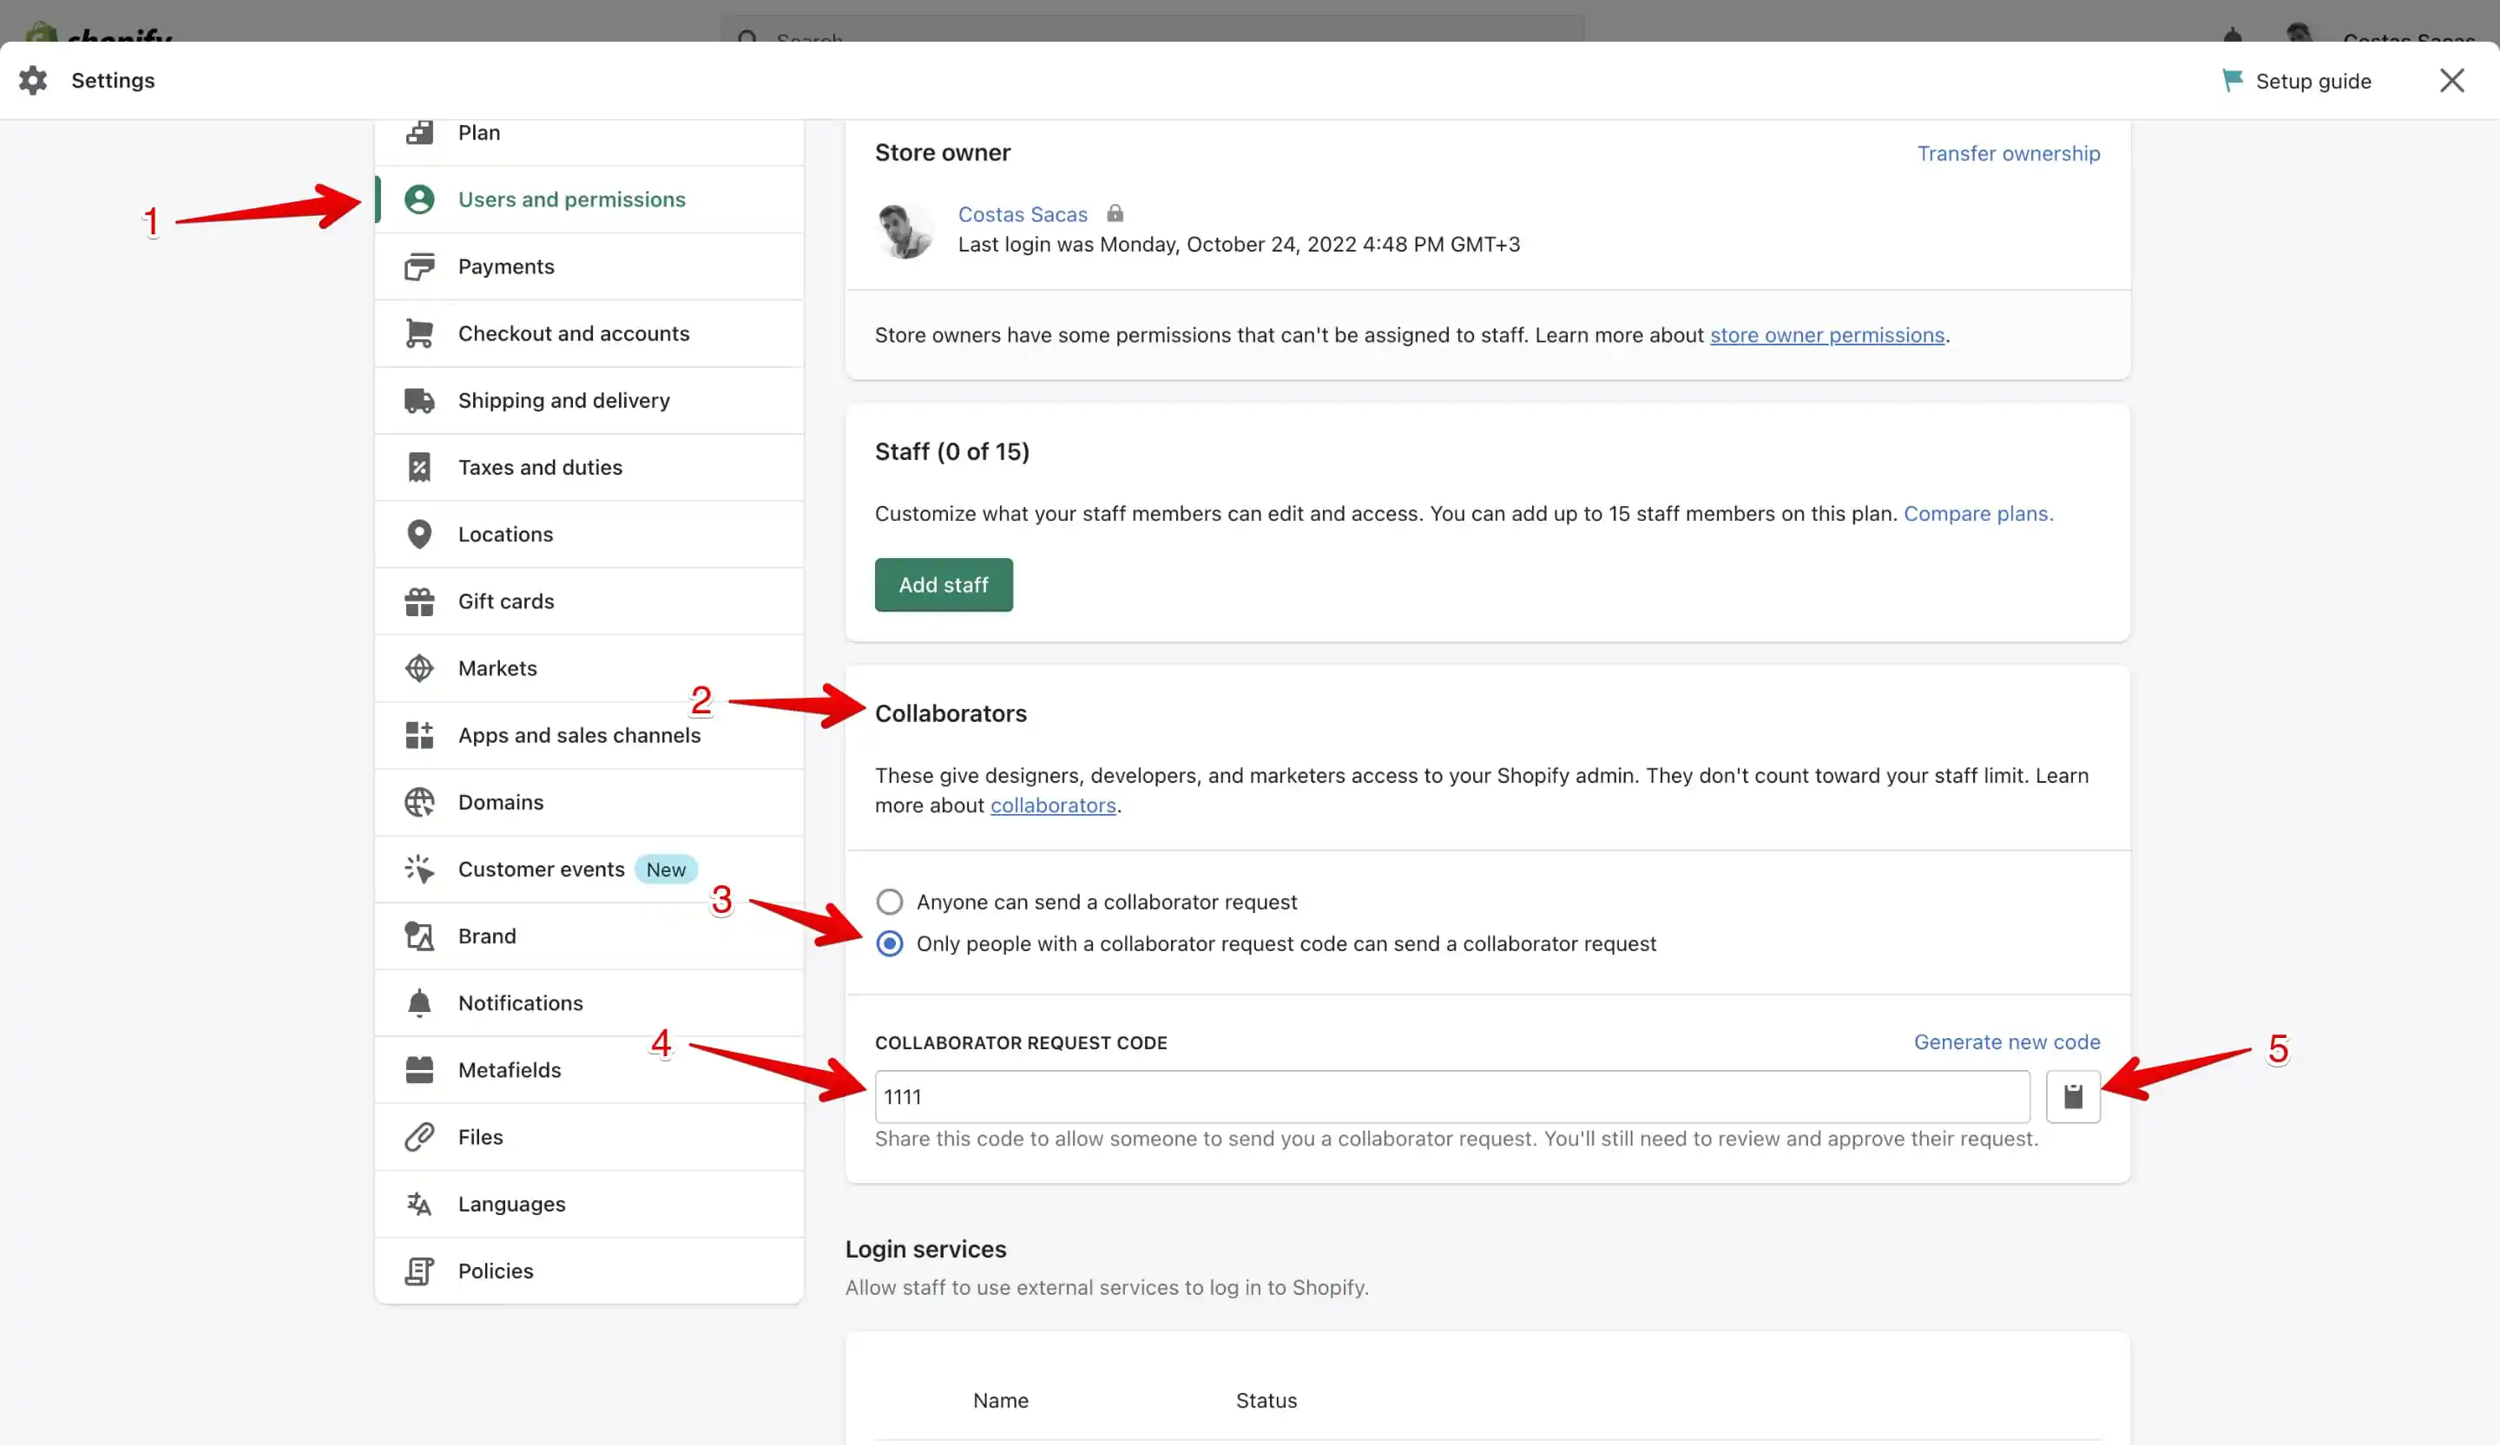
Task: Click the Payments card icon
Action: 419,266
